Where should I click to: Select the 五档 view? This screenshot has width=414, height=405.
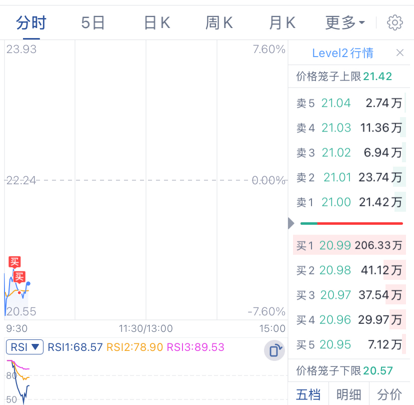[x=308, y=394]
